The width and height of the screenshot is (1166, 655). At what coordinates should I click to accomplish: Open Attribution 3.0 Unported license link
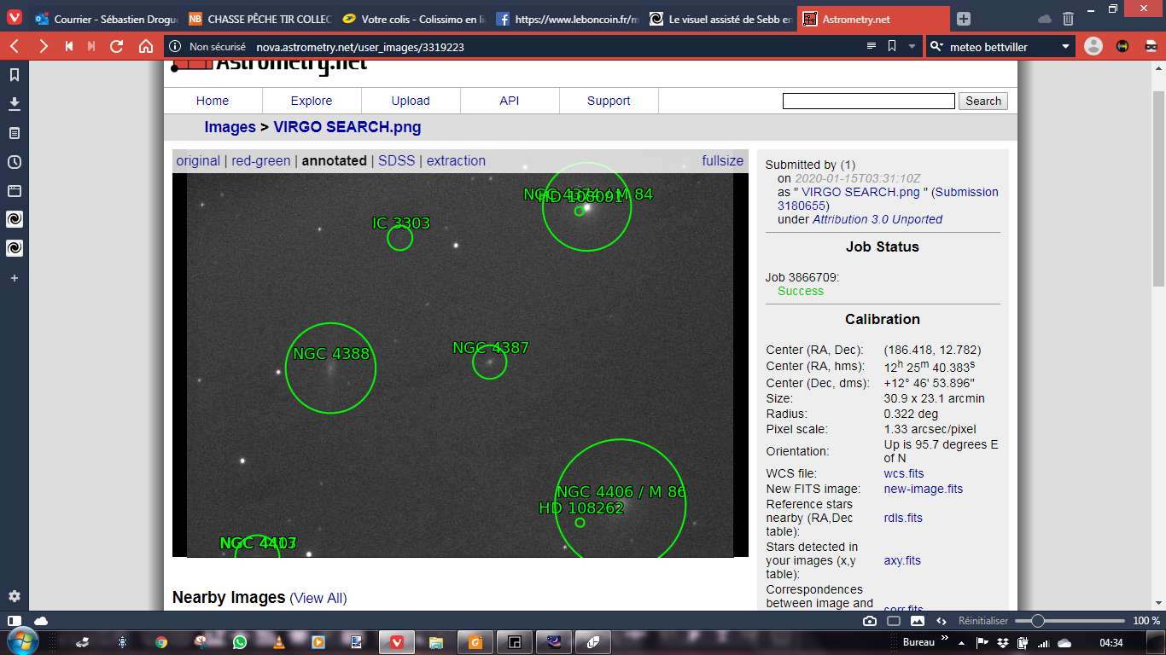pos(877,219)
